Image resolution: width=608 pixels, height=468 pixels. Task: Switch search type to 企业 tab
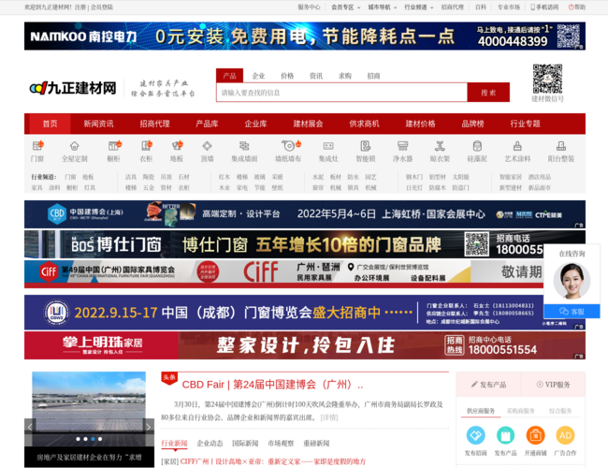click(258, 76)
